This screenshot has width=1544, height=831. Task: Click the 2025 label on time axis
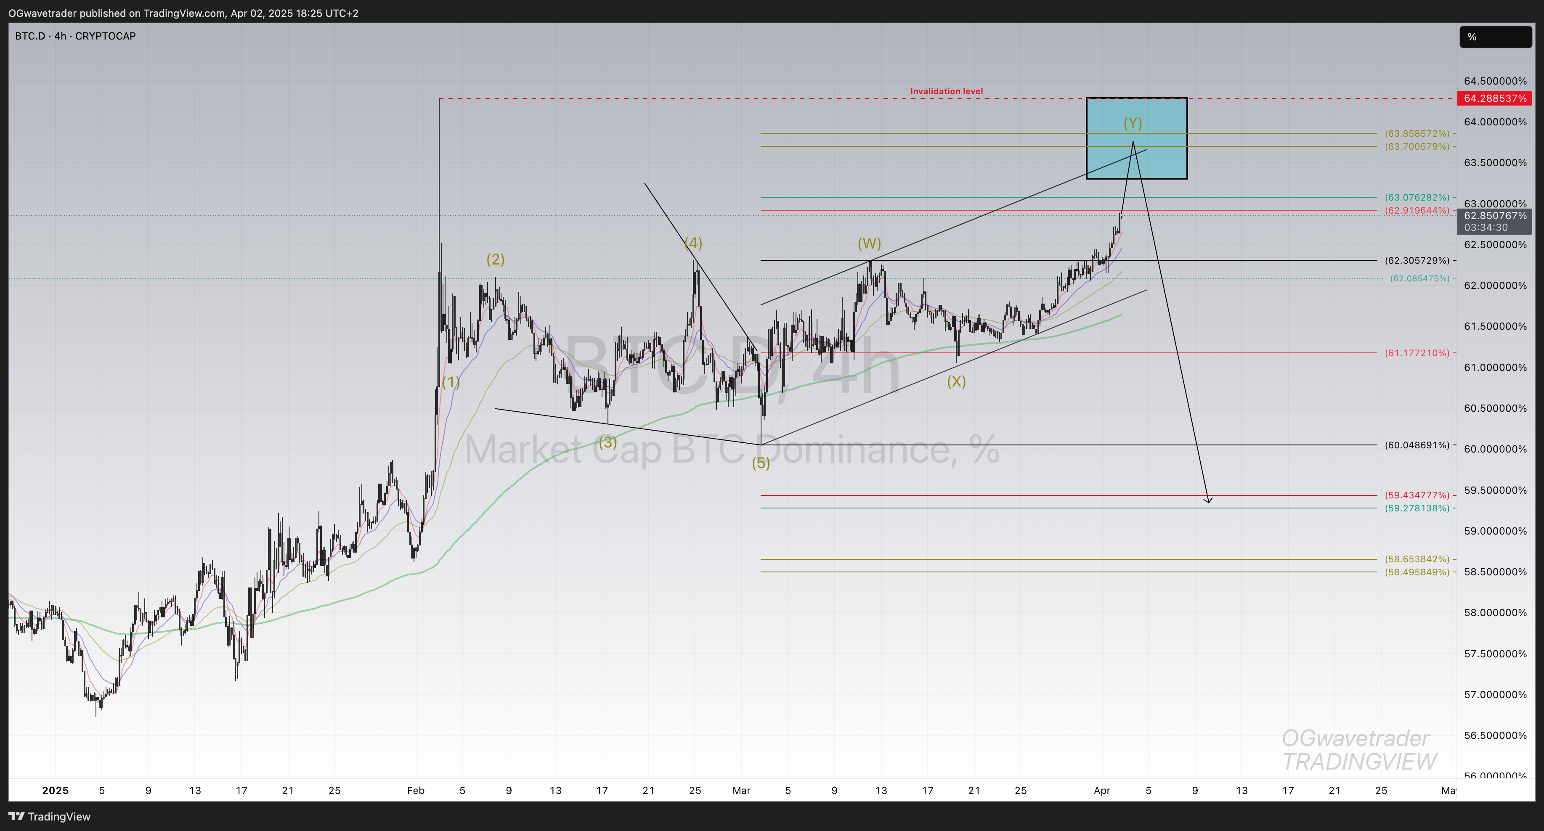pos(55,790)
